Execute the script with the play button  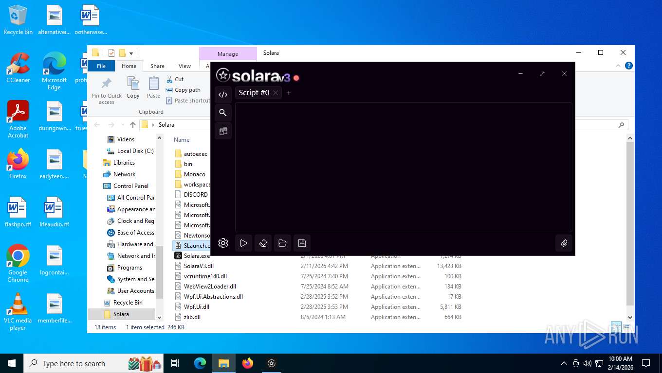pos(244,243)
